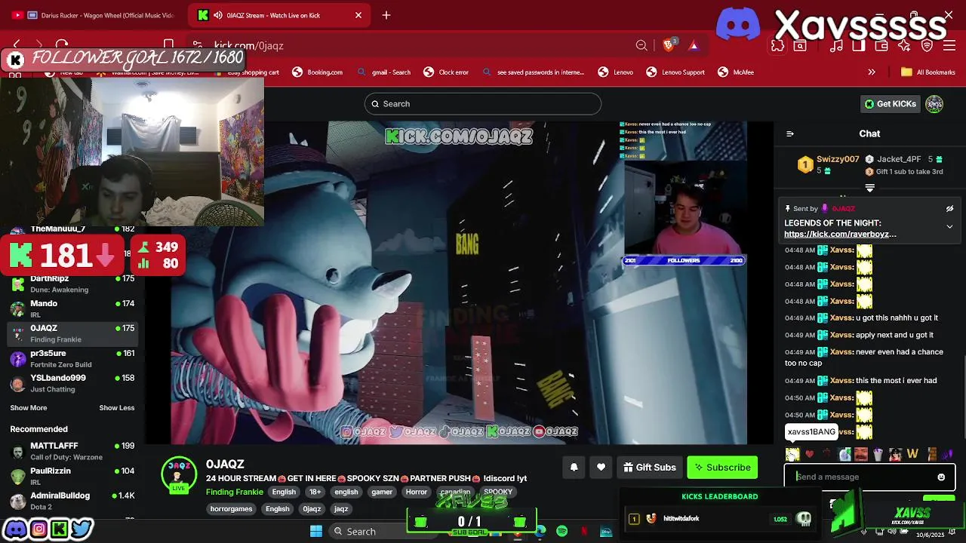Open the Lenovo Support bookmark
Screen dimensions: 966x543
[x=675, y=72]
